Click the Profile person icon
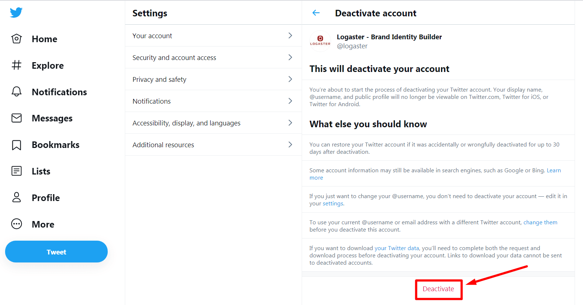Image resolution: width=583 pixels, height=305 pixels. pyautogui.click(x=17, y=197)
